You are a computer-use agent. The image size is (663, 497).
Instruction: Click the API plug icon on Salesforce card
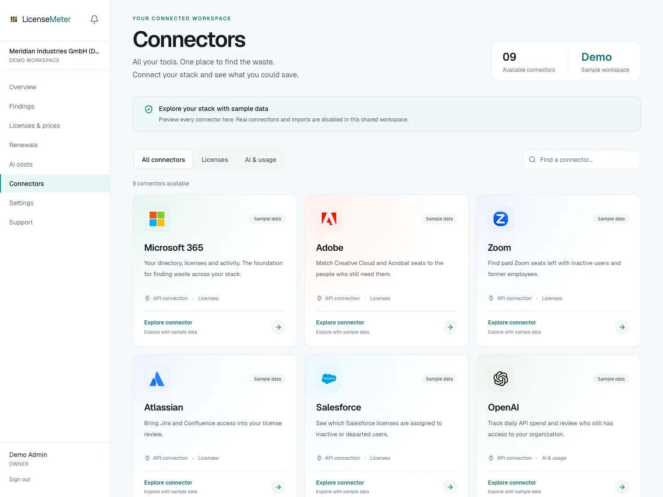[319, 458]
